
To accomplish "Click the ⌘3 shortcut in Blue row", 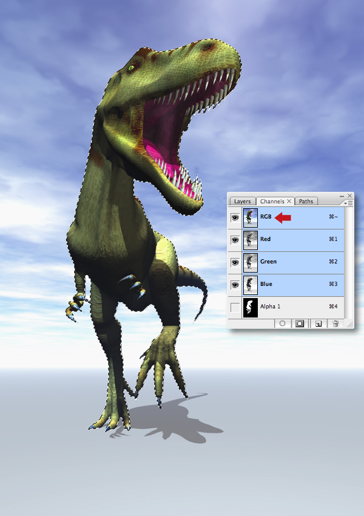I will click(333, 283).
